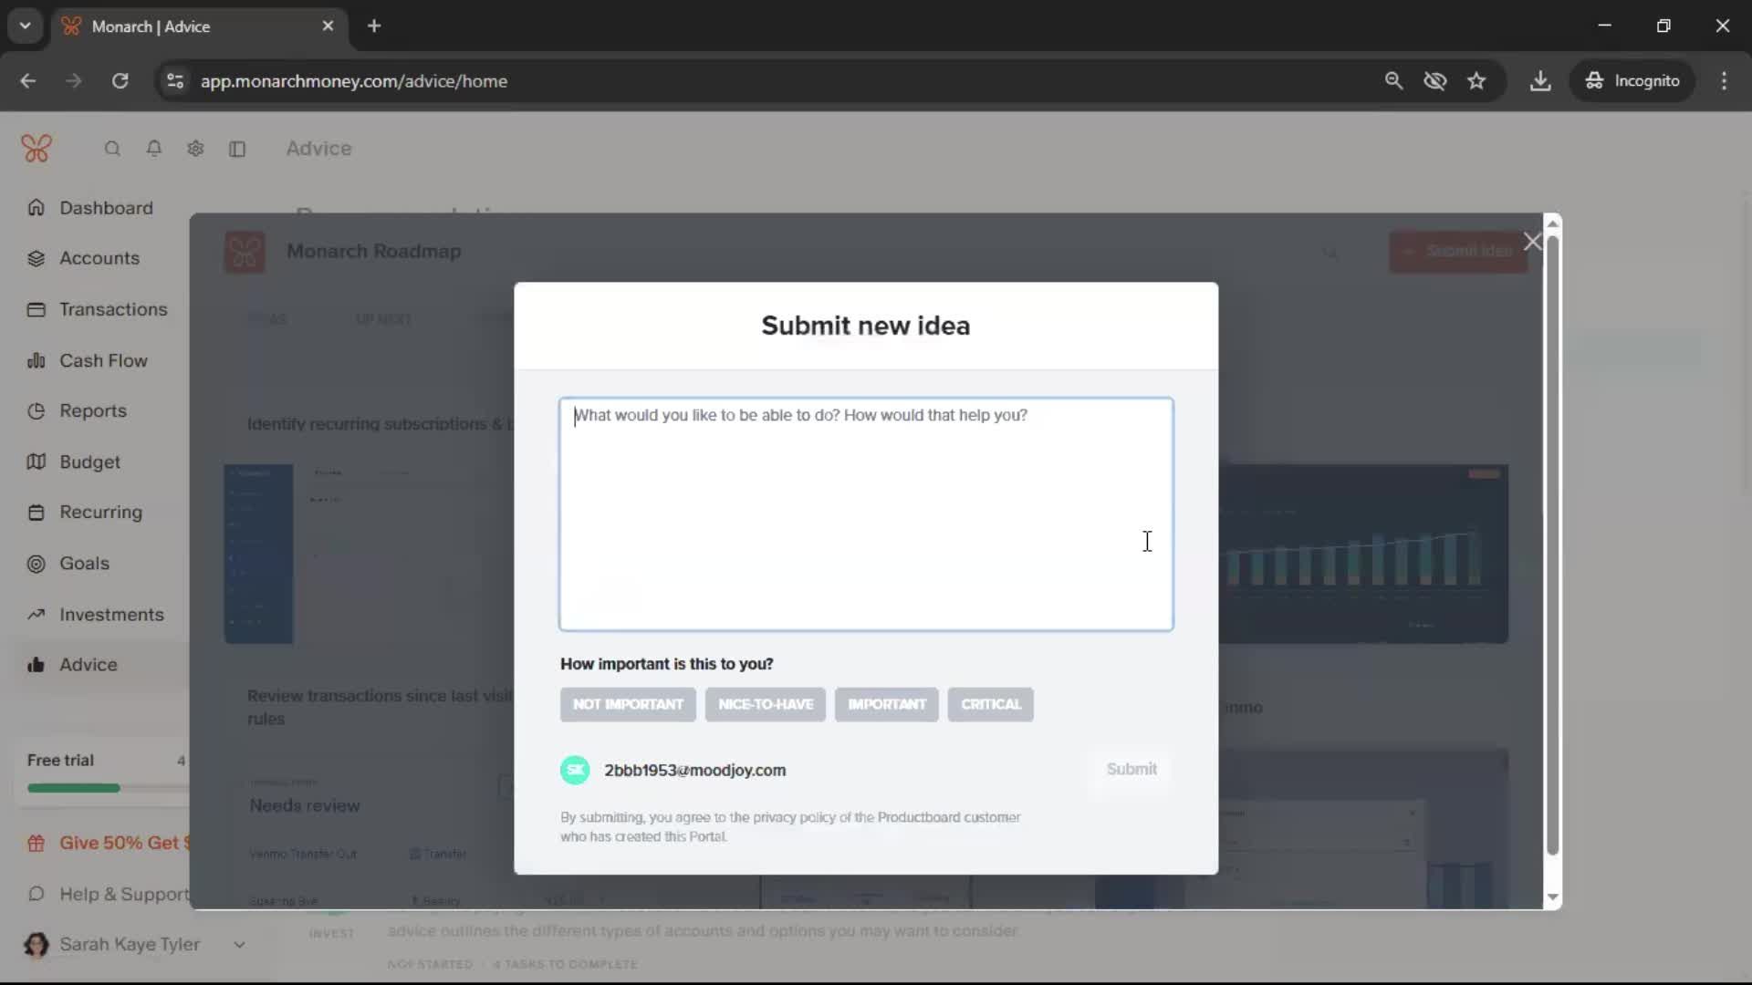The height and width of the screenshot is (985, 1752).
Task: Open Investments from the sidebar
Action: pos(111,615)
